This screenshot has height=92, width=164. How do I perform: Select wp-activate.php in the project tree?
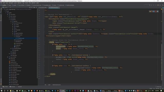13,64
